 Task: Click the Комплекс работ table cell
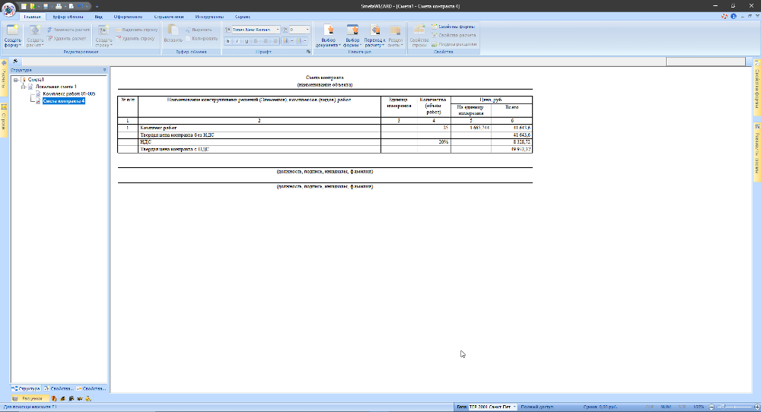click(260, 128)
